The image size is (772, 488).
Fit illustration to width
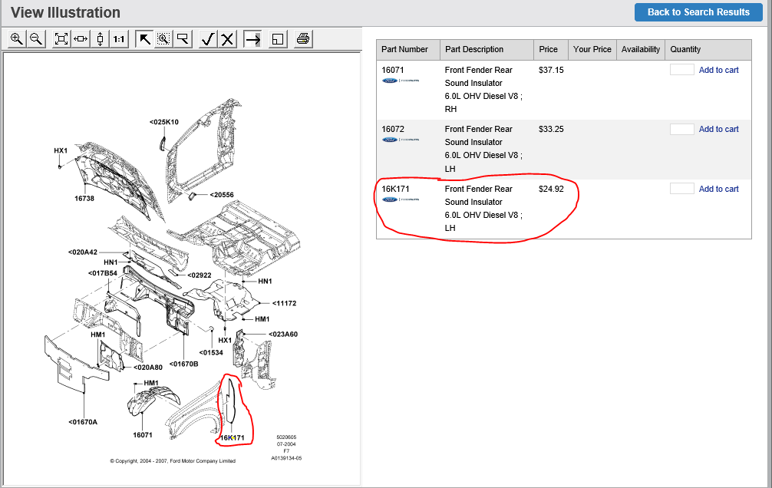pyautogui.click(x=81, y=39)
